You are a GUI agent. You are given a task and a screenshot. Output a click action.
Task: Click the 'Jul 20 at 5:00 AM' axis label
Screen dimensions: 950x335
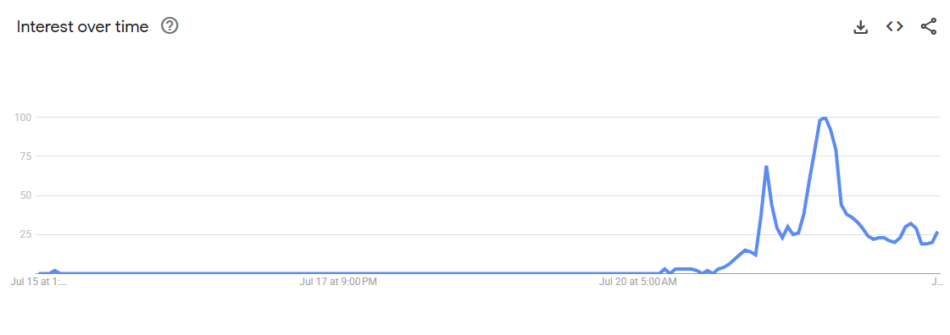638,282
